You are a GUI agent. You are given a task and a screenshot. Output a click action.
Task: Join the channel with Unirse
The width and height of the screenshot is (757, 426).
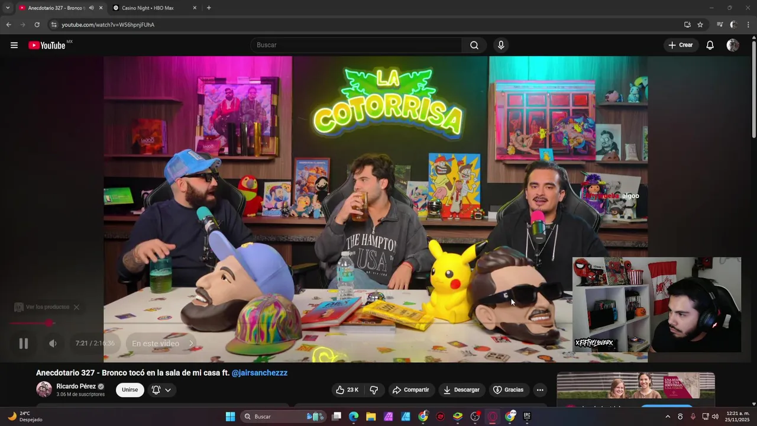[x=130, y=390]
